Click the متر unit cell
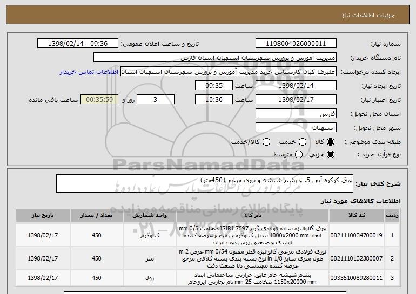416x294 pixels. click(x=150, y=258)
